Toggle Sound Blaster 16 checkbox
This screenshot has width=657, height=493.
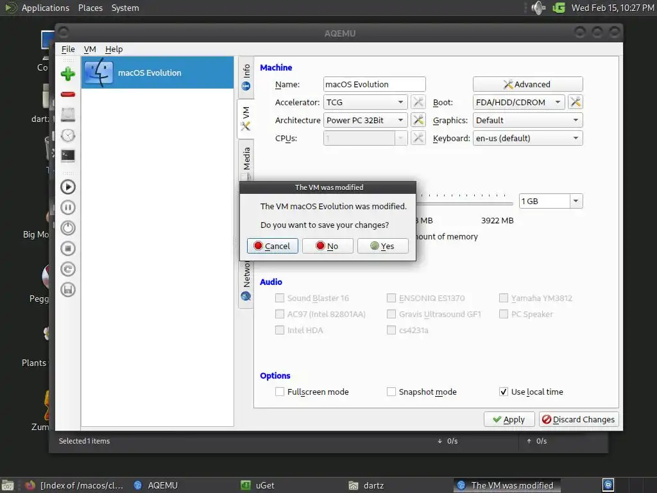(280, 298)
